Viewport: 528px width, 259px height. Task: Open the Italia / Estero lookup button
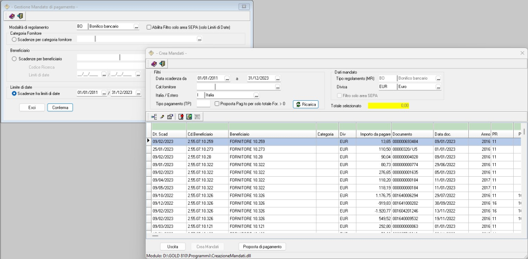pyautogui.click(x=256, y=95)
